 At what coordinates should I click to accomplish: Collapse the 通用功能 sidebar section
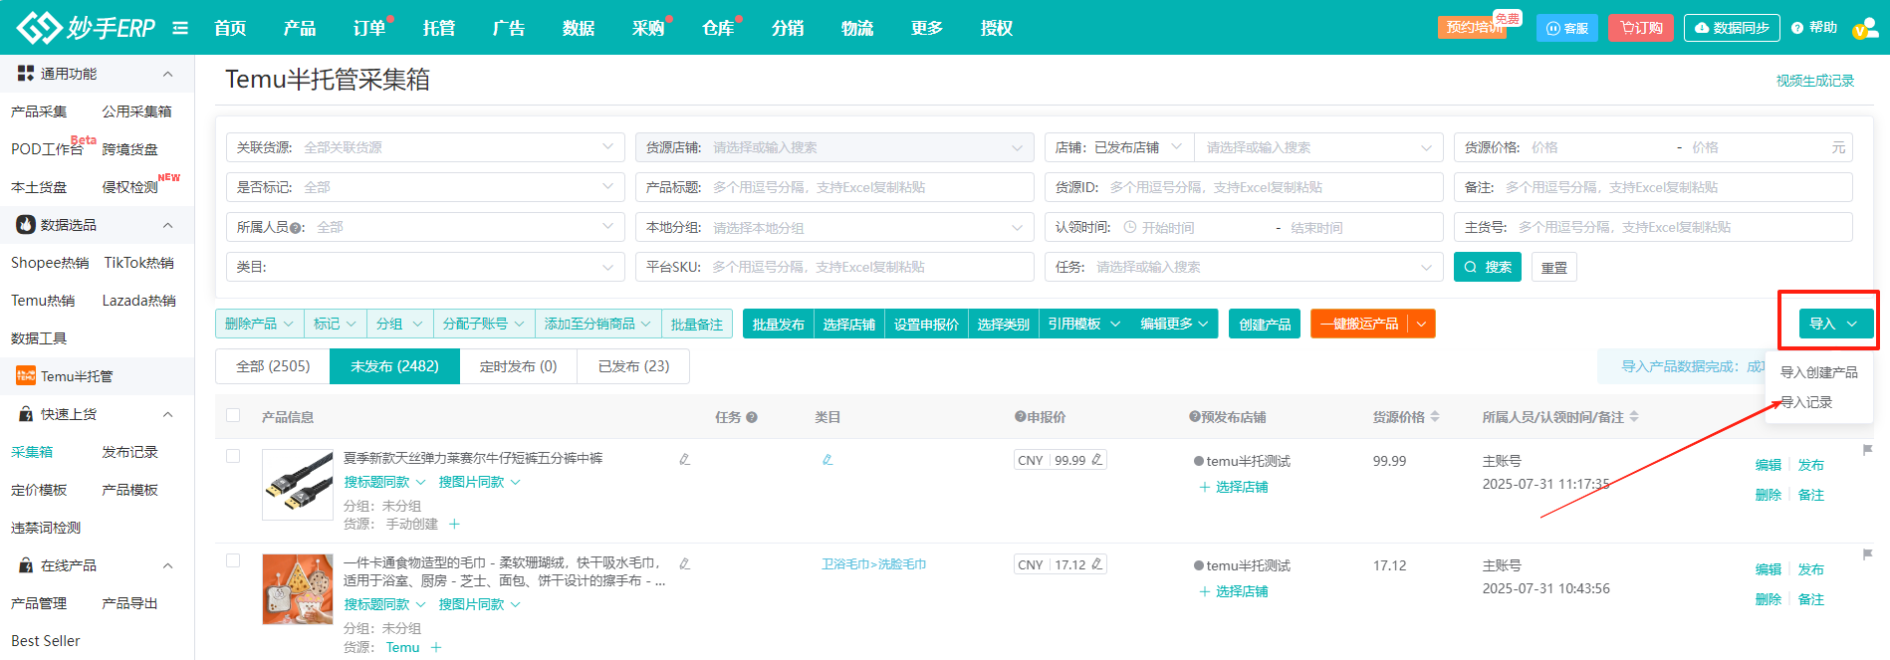pos(167,74)
